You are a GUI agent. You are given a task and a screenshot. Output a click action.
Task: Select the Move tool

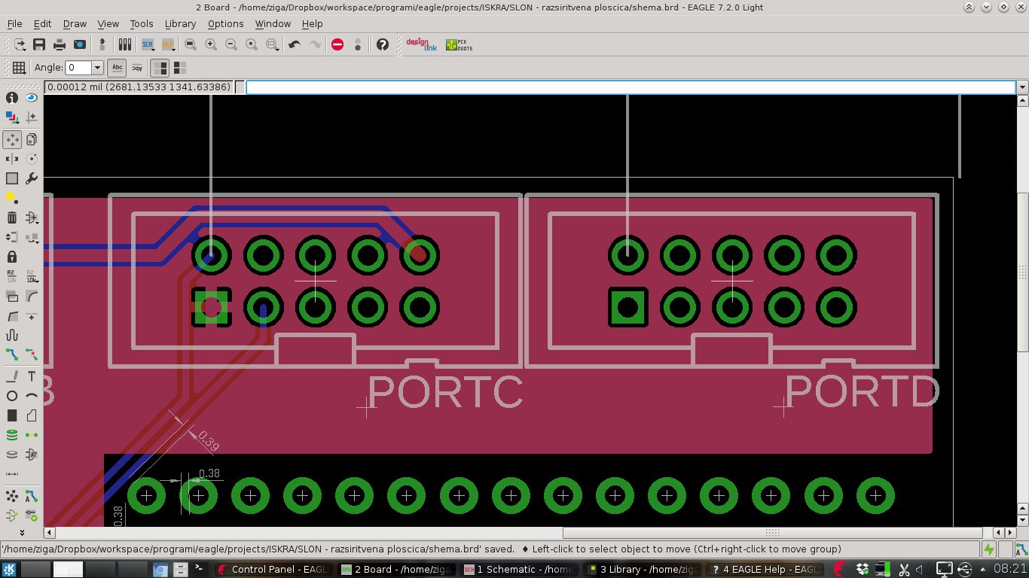coord(12,139)
